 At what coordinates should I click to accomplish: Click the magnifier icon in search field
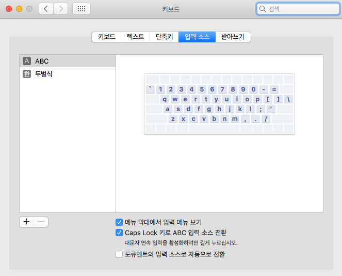click(x=263, y=9)
